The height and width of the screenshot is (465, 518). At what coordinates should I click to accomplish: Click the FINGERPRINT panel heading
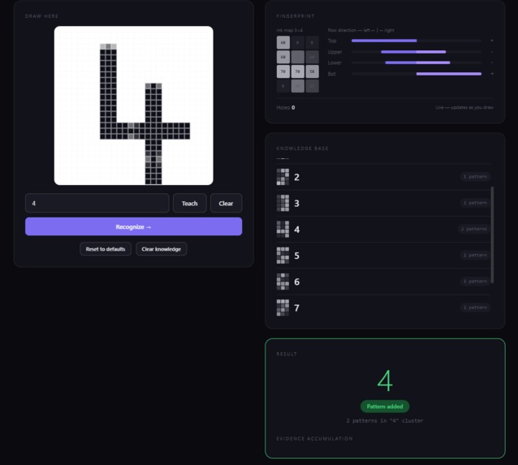(296, 16)
